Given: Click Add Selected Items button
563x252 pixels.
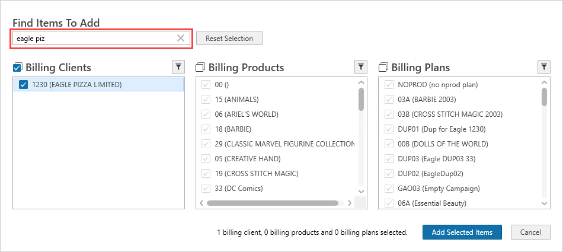Looking at the screenshot, I should 462,232.
